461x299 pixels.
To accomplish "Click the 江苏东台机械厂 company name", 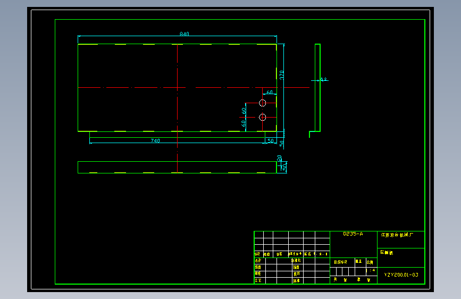I will click(397, 235).
